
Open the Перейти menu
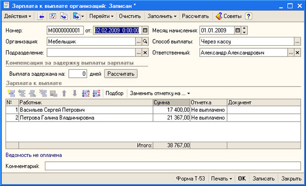pos(101,16)
